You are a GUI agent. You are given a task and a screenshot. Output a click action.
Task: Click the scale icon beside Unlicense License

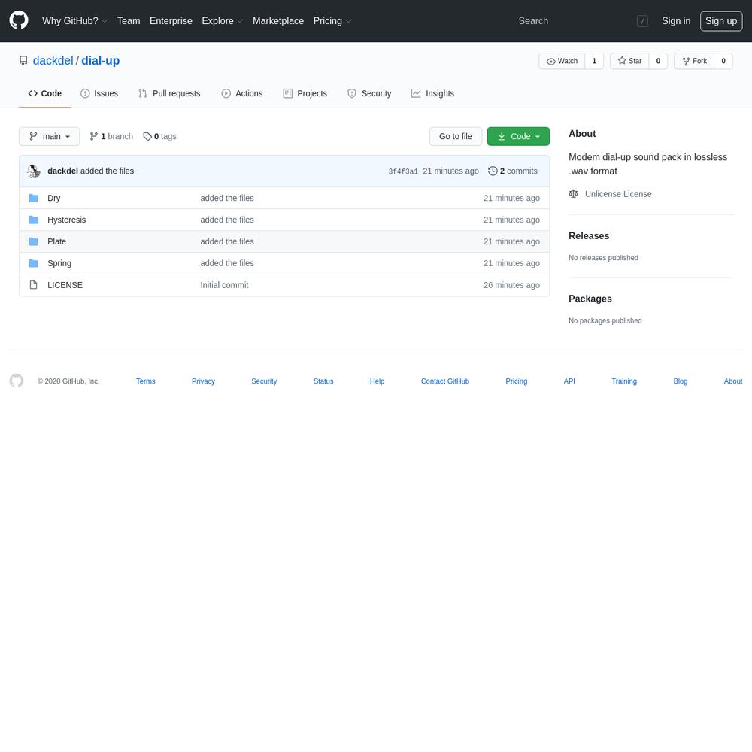pos(573,194)
